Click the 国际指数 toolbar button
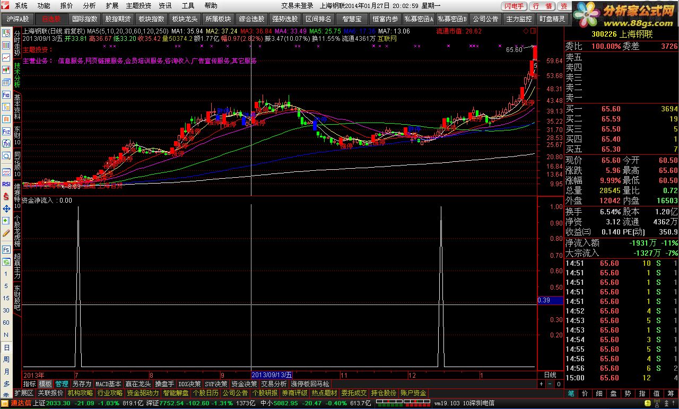The width and height of the screenshot is (679, 409). [84, 19]
